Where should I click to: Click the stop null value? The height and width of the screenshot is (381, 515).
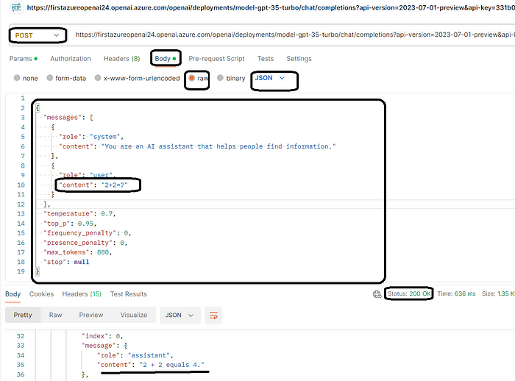click(x=82, y=262)
